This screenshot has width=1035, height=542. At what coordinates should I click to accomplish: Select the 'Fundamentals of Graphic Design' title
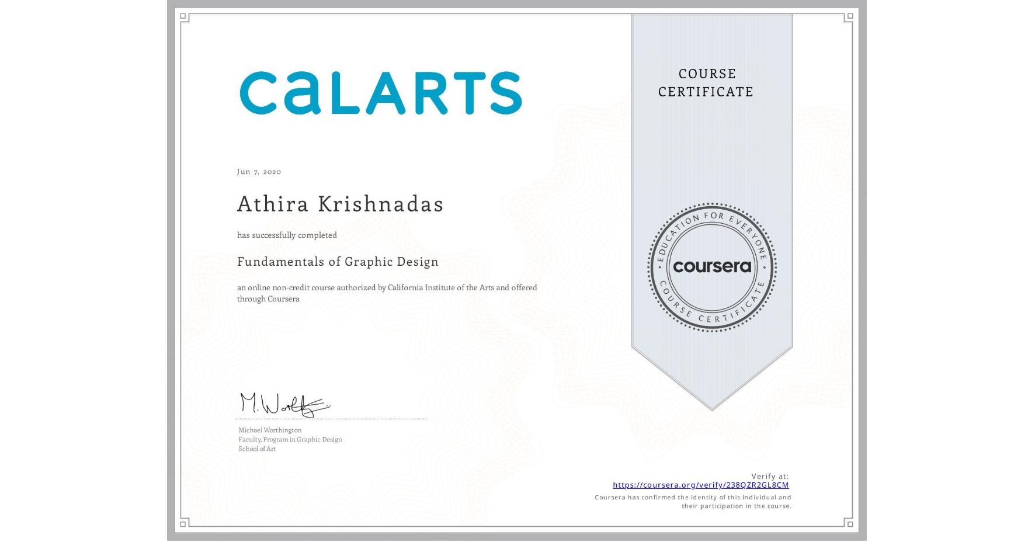[338, 262]
